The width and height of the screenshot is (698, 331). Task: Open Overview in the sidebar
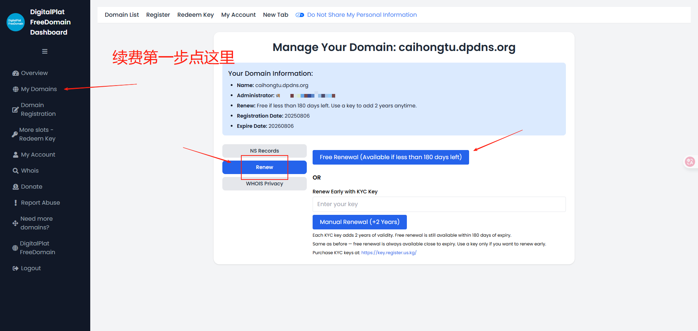[x=34, y=73]
